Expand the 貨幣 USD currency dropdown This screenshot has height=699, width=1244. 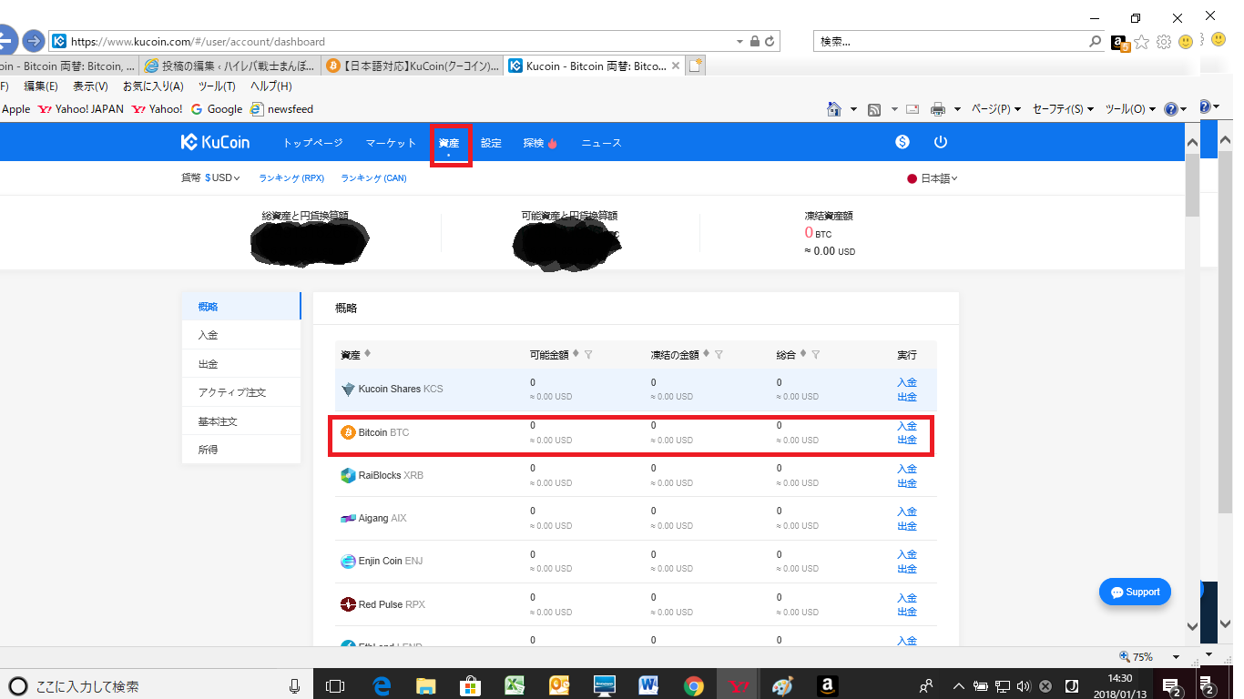[x=222, y=178]
